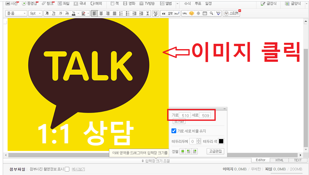Open line spacing options

pyautogui.click(x=148, y=13)
